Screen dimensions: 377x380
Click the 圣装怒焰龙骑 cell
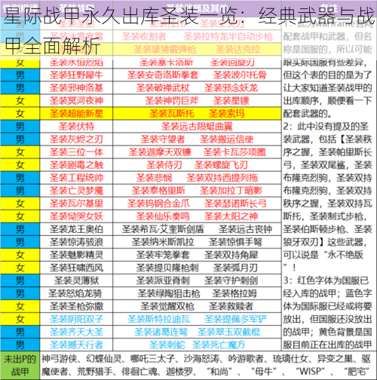(76, 293)
